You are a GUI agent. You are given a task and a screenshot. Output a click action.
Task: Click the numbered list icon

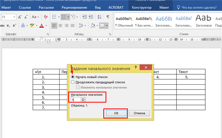click(x=64, y=17)
